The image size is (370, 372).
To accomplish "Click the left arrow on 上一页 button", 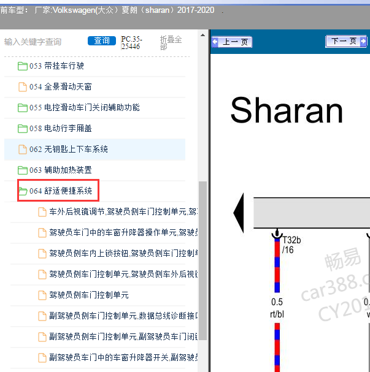I will (215, 42).
